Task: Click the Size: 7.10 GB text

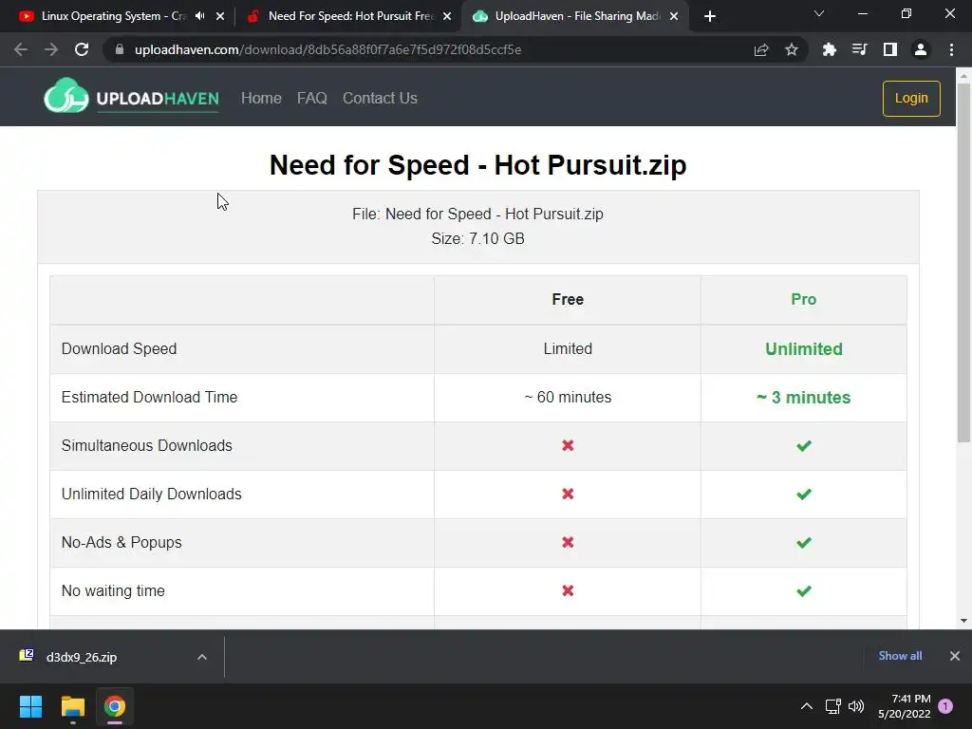Action: pos(478,238)
